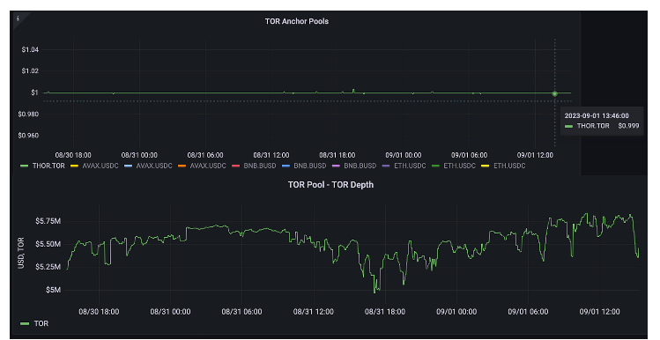
Task: Click 08/31 18:00 on TOR Depth x-axis
Action: pyautogui.click(x=385, y=312)
